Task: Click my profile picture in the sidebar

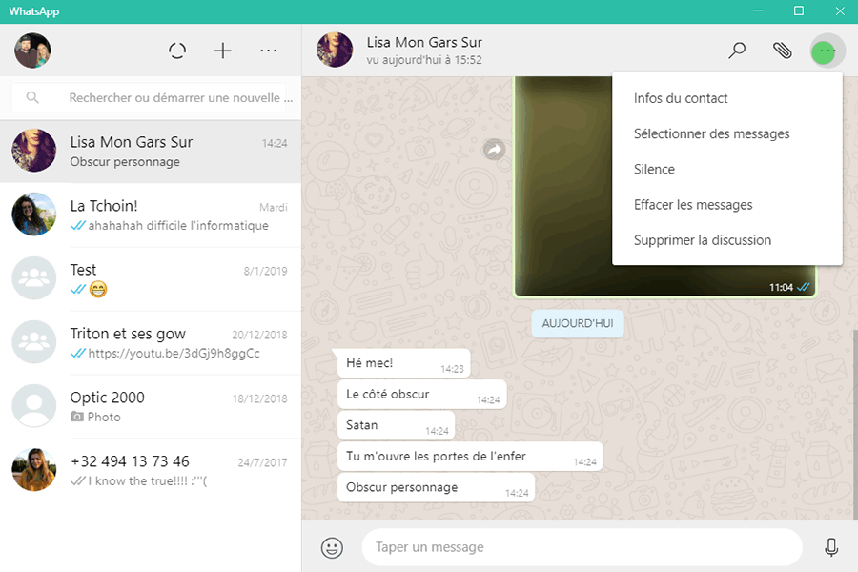Action: (33, 51)
